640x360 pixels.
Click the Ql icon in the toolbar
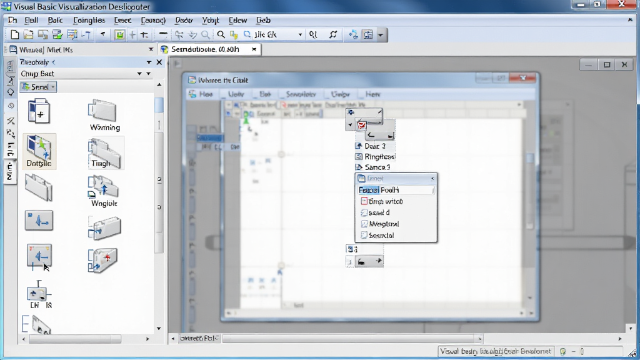point(313,35)
